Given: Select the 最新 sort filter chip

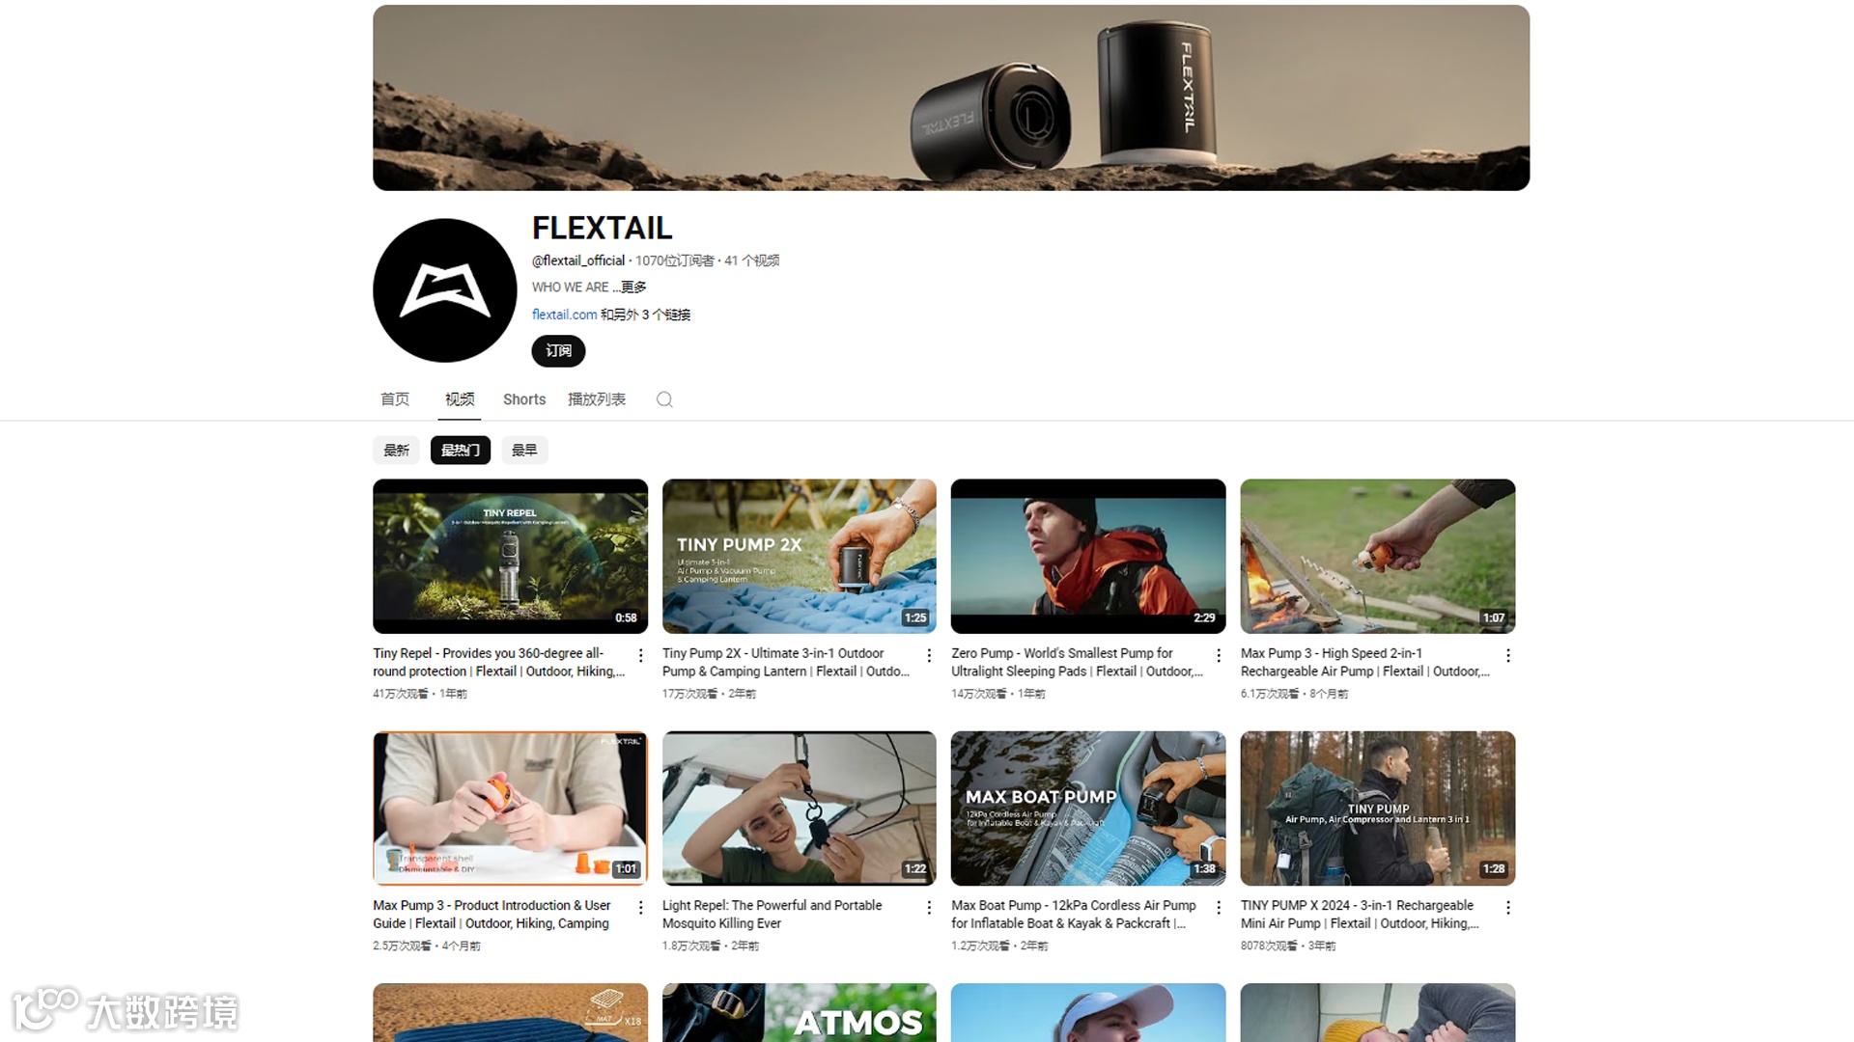Looking at the screenshot, I should pyautogui.click(x=396, y=450).
